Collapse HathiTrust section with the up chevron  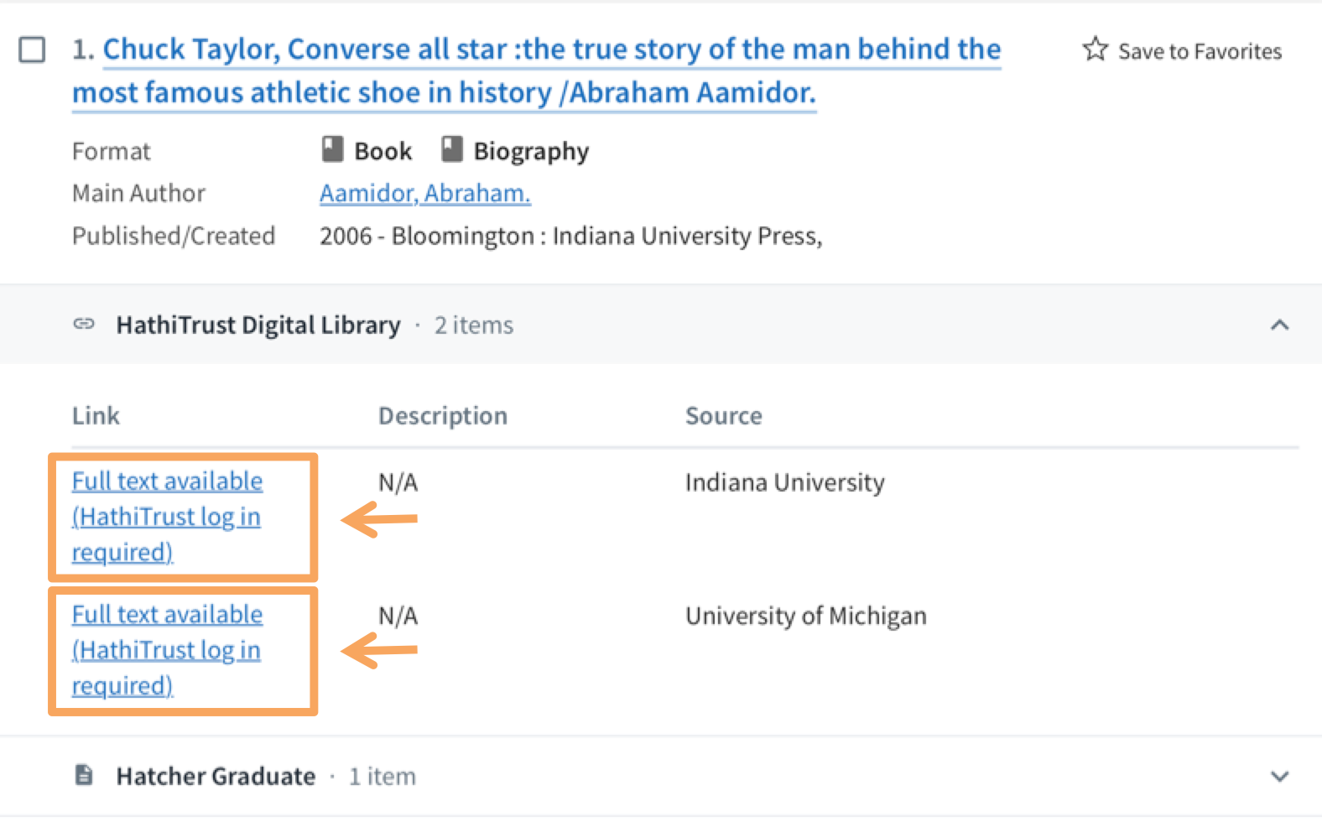coord(1279,325)
